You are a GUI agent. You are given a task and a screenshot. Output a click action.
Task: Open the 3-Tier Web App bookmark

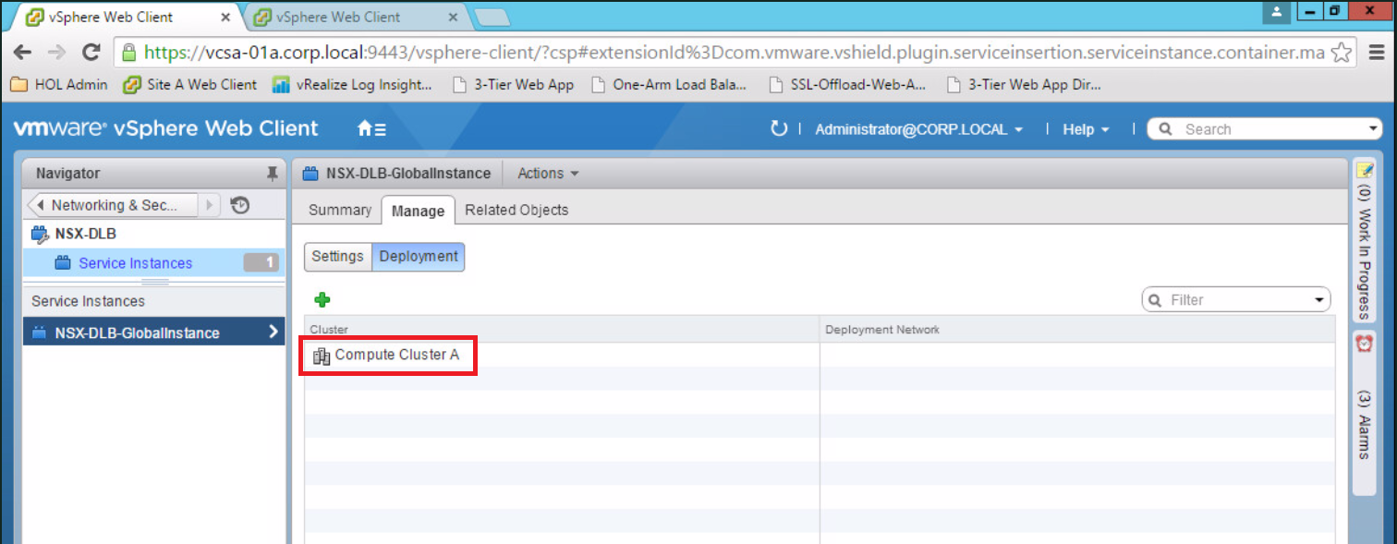coord(513,84)
